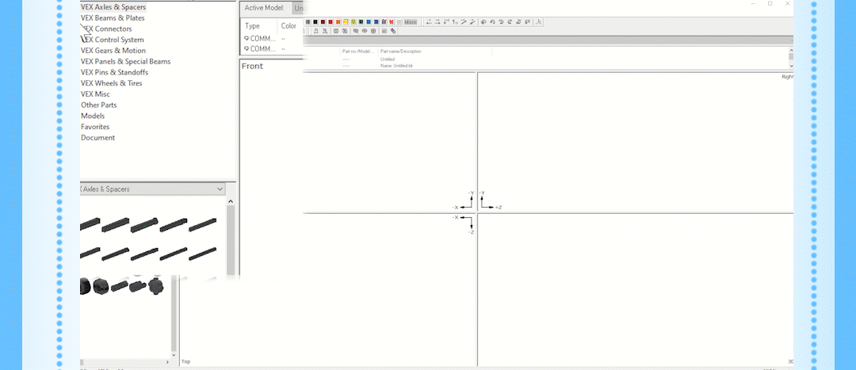
Task: Click the Type column header
Action: pos(252,25)
